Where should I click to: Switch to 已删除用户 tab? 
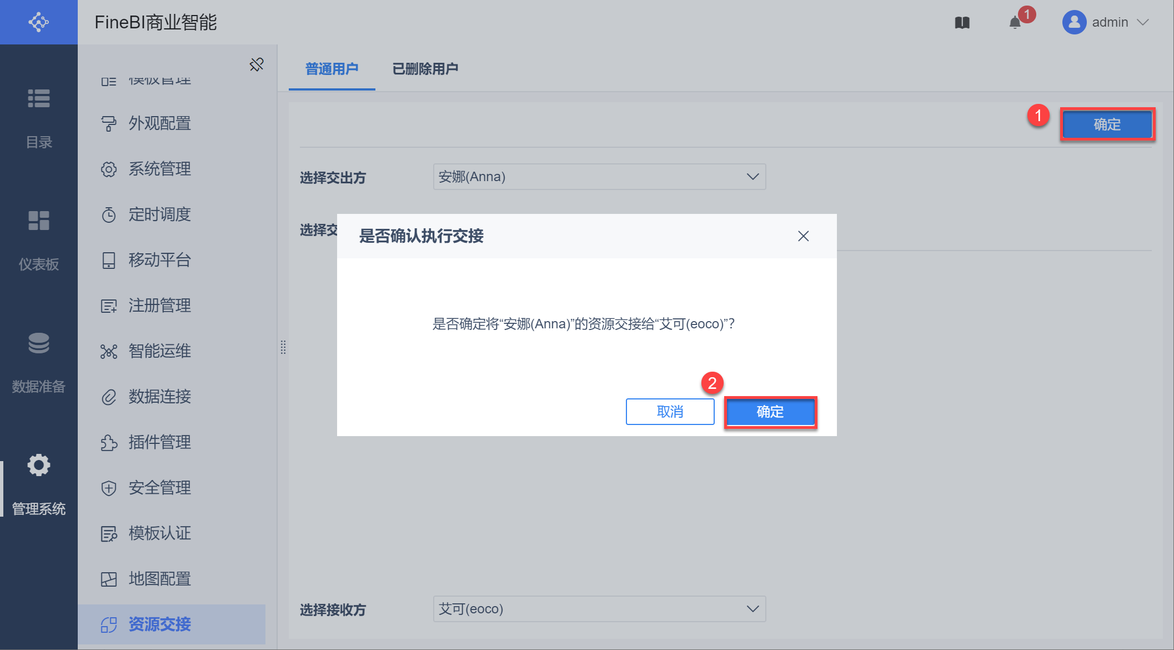point(425,69)
